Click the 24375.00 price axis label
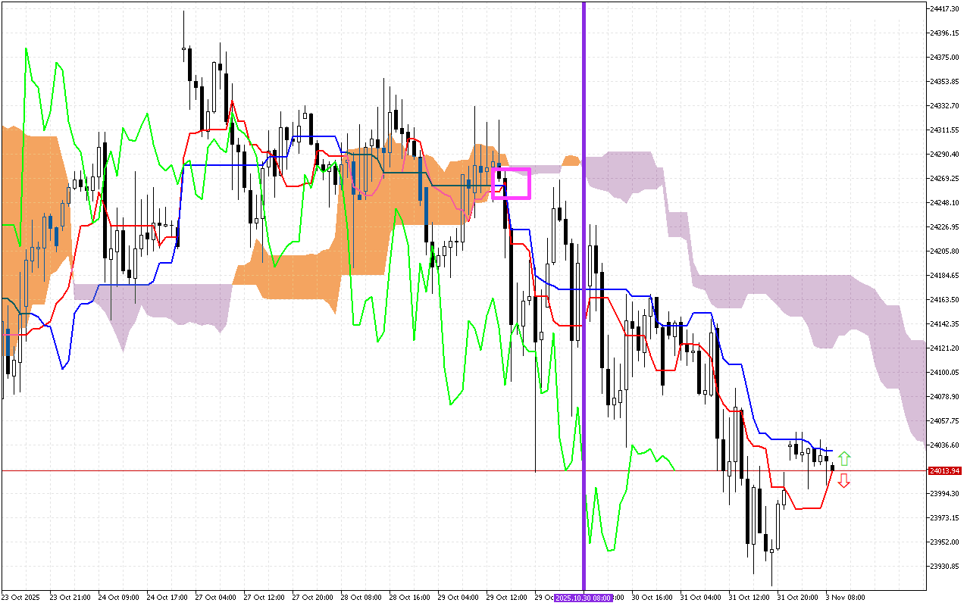The width and height of the screenshot is (970, 606). [944, 58]
